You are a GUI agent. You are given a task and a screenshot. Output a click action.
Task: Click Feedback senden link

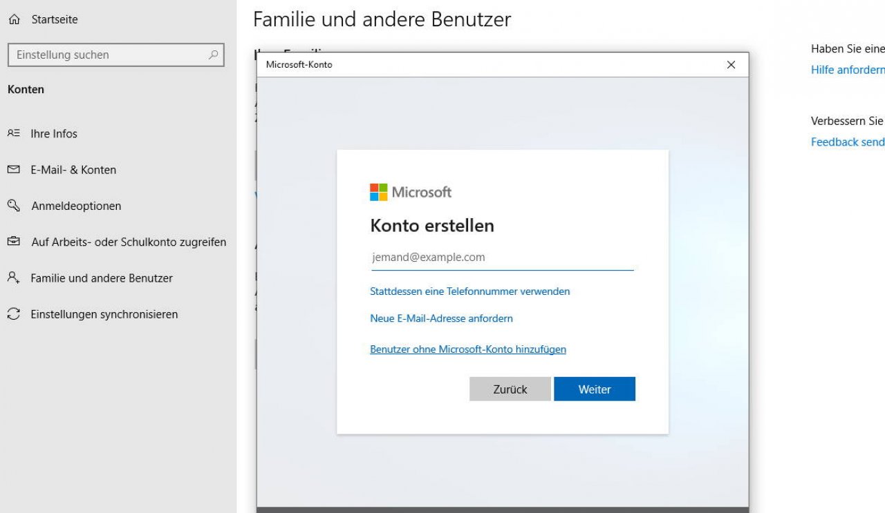pos(848,142)
